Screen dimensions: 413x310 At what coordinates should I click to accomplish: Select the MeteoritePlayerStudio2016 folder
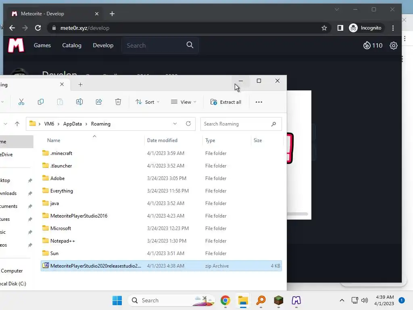point(161,216)
